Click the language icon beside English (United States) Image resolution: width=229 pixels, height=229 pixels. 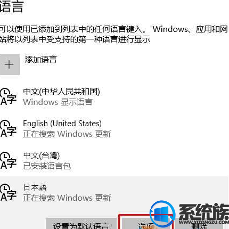[8, 129]
